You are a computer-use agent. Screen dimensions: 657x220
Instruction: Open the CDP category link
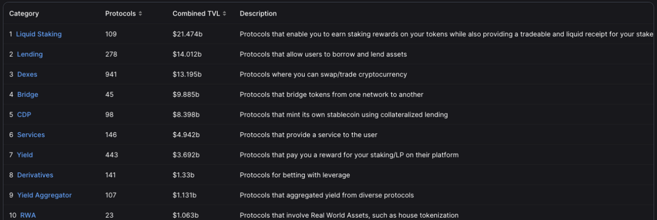pyautogui.click(x=24, y=115)
